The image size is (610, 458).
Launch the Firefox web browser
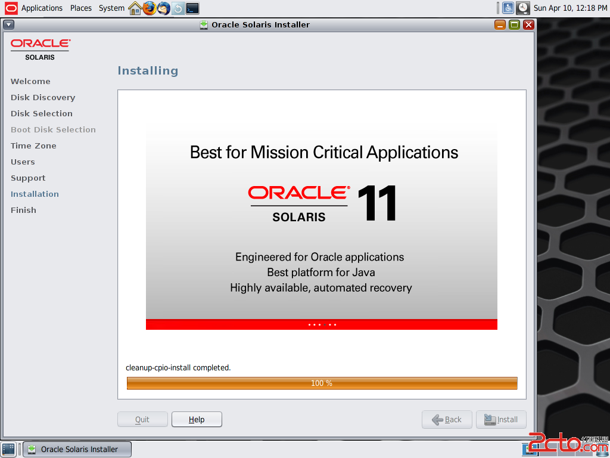[x=150, y=8]
